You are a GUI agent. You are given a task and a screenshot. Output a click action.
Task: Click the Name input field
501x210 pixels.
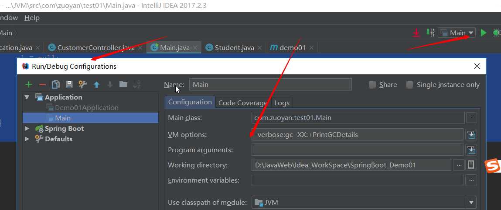pos(270,84)
